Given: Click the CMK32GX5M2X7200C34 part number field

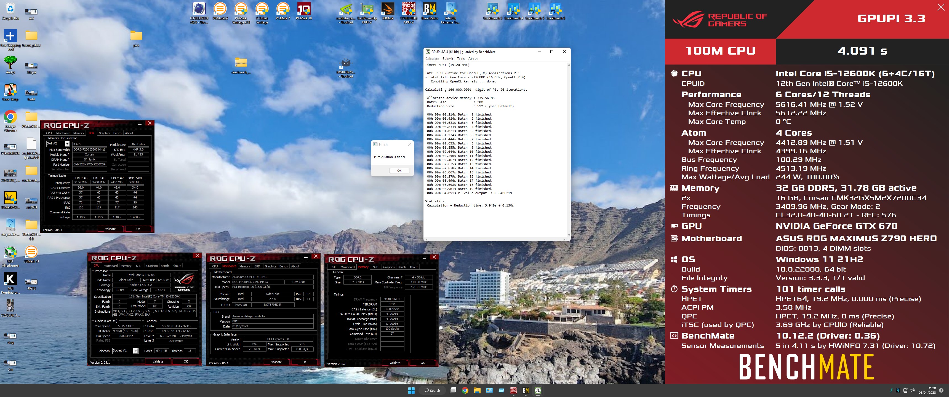Looking at the screenshot, I should pos(90,164).
